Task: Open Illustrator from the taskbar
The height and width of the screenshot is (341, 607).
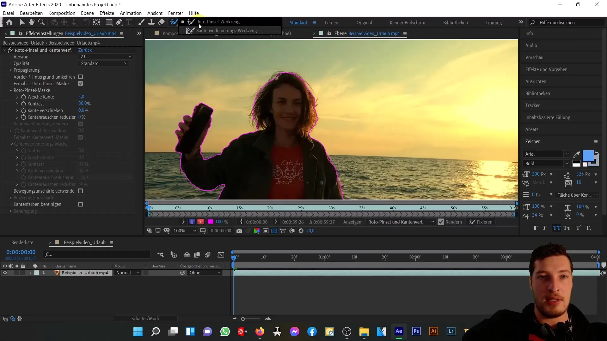Action: point(433,331)
